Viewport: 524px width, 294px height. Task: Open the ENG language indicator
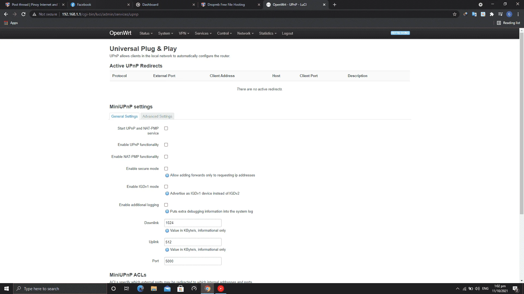pyautogui.click(x=485, y=289)
